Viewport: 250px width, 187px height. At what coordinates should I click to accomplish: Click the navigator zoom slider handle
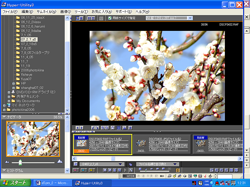click(x=20, y=162)
